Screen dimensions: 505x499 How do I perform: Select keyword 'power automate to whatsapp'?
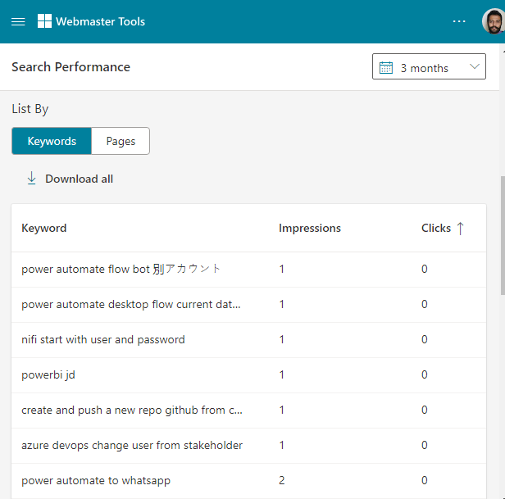96,480
